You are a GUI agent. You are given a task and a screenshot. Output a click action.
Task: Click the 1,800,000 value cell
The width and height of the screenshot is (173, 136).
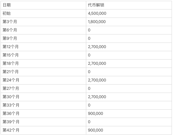tap(129, 22)
